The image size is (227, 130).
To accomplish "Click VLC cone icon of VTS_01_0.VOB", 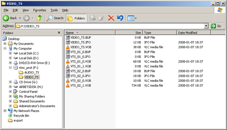I will pyautogui.click(x=68, y=61).
